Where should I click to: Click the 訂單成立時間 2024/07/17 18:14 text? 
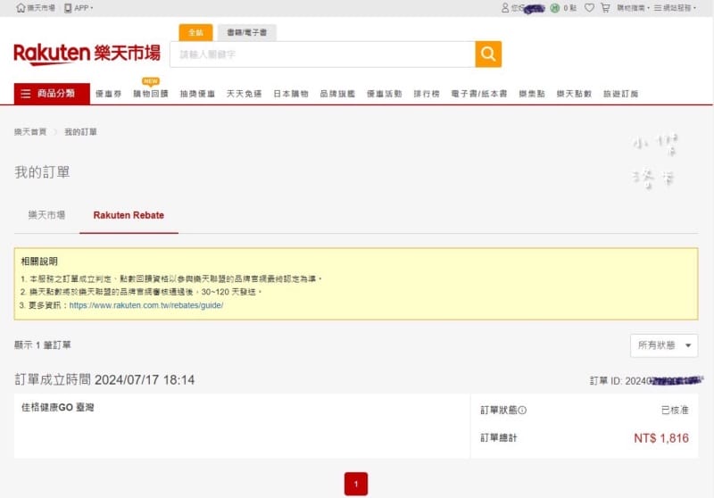click(104, 379)
